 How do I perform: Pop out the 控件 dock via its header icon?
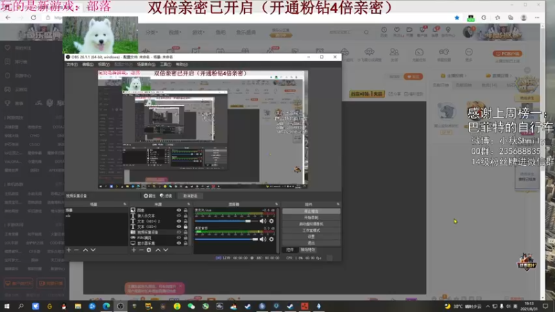[338, 204]
